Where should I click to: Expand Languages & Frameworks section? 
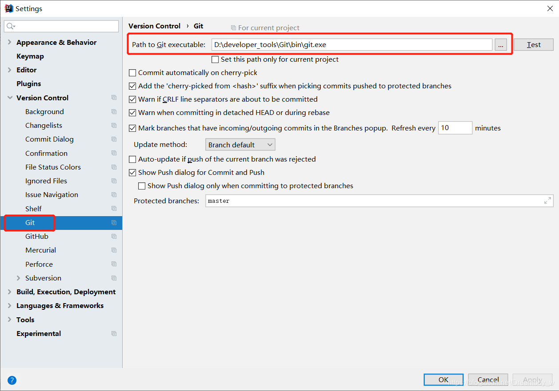click(x=10, y=305)
